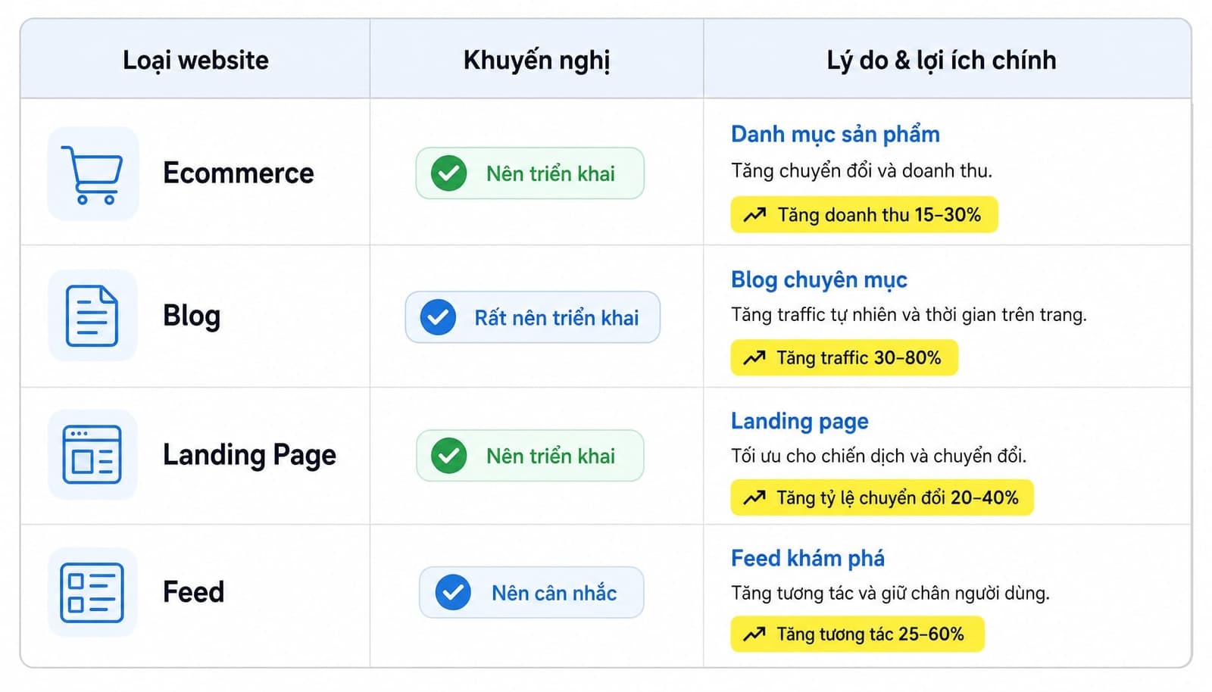Image resolution: width=1212 pixels, height=692 pixels.
Task: Open the Danh mục sản phẩm heading link
Action: click(836, 135)
